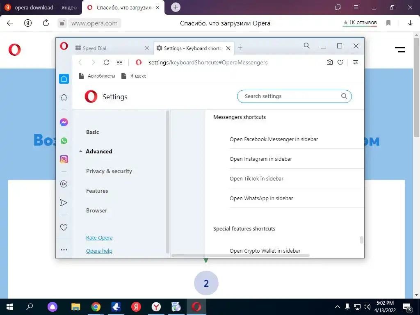
Task: Open the Яндекс bookmark
Action: 134,76
